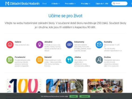Click the search field in header
The height and width of the screenshot is (99, 132).
click(119, 3)
